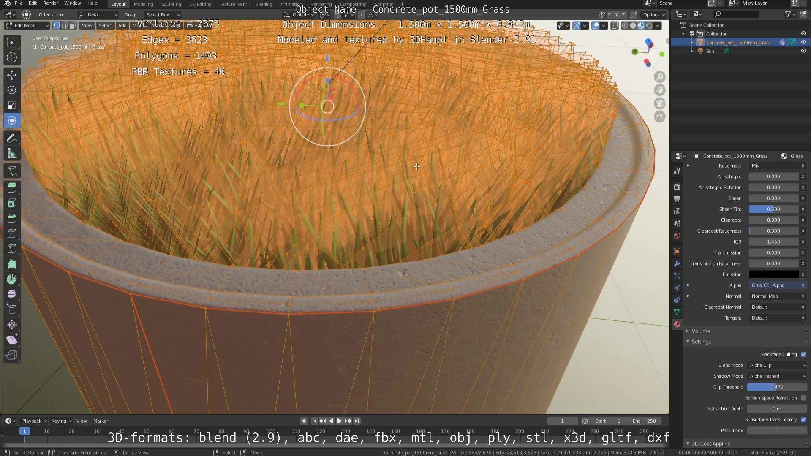Select the Loop Cut tool
The height and width of the screenshot is (456, 811).
pyautogui.click(x=12, y=233)
